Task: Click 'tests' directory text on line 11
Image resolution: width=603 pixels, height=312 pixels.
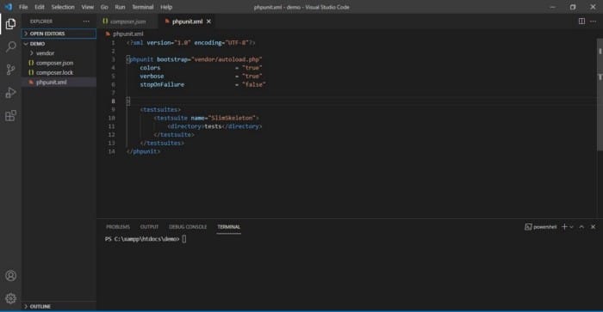Action: 213,126
